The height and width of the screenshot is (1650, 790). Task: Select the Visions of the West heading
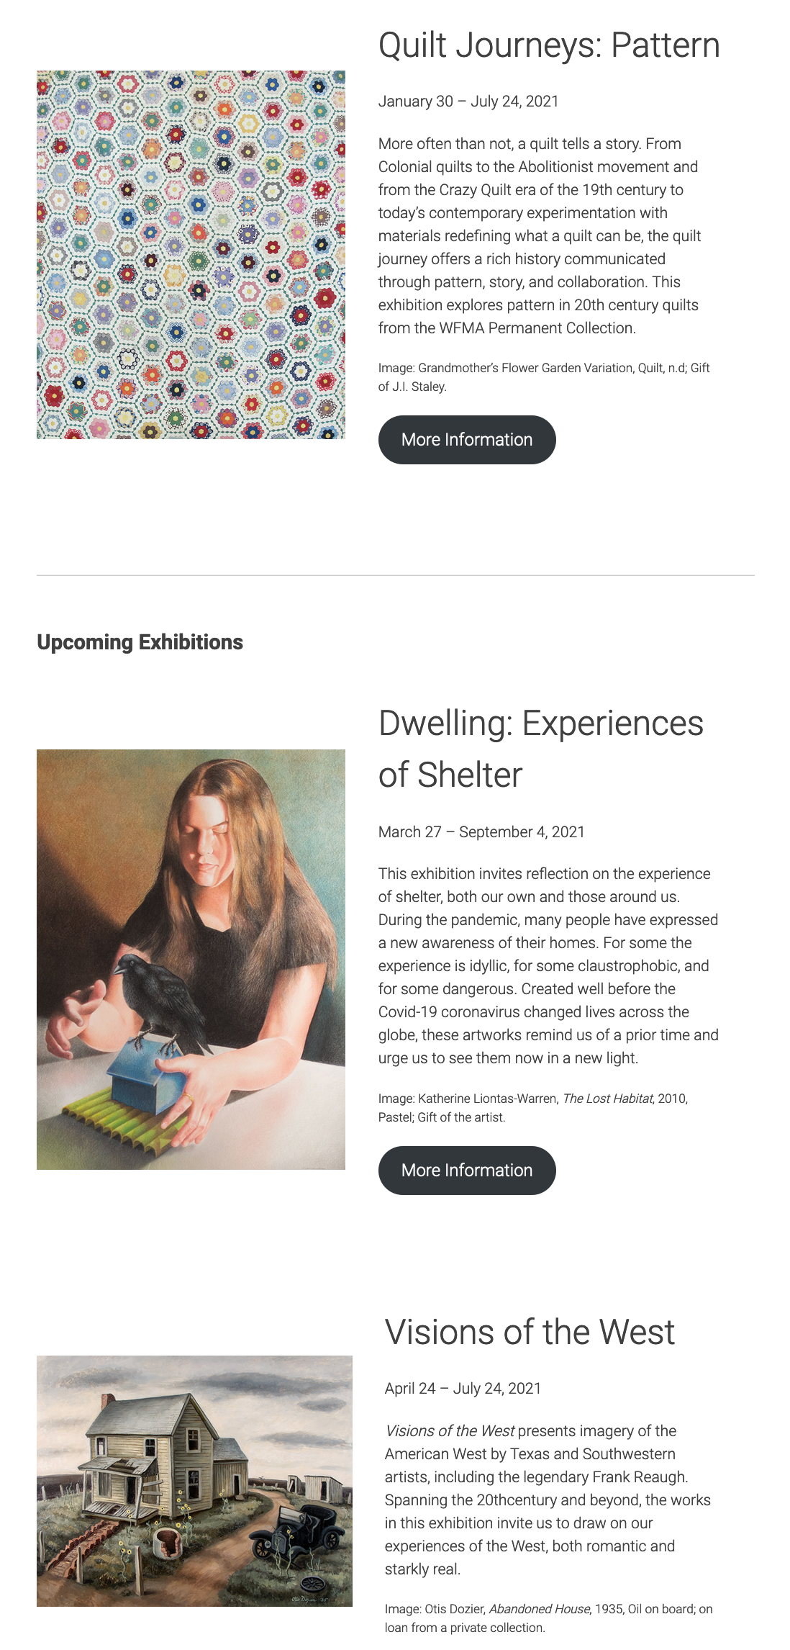(530, 1332)
